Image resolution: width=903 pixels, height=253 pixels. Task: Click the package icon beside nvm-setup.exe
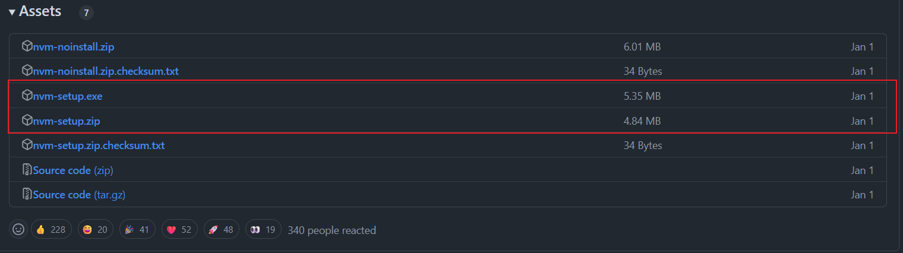pos(27,96)
